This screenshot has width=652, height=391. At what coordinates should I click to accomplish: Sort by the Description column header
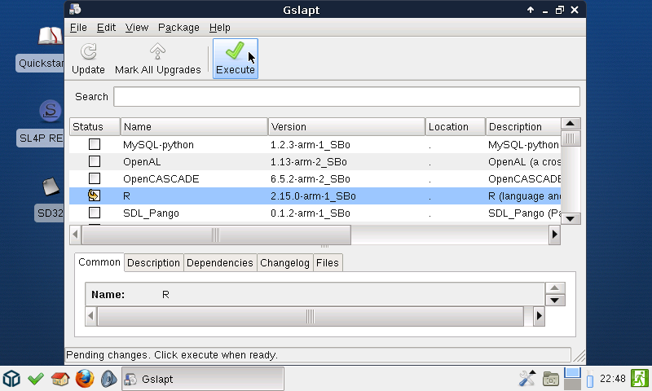coord(523,127)
